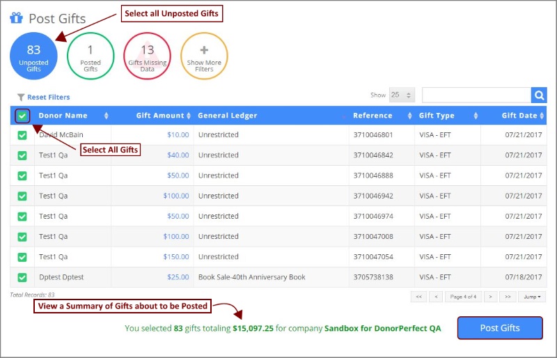Uncheck the Dptest Dptest gift row

coord(22,277)
